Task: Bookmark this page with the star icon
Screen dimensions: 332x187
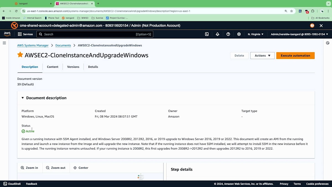Action: coord(291,11)
